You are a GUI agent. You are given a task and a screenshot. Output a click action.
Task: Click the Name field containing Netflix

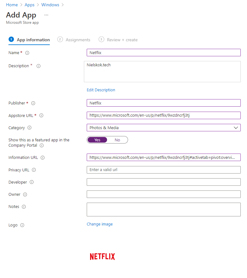click(164, 53)
